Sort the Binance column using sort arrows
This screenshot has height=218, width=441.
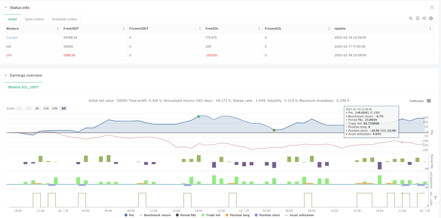tap(58, 29)
